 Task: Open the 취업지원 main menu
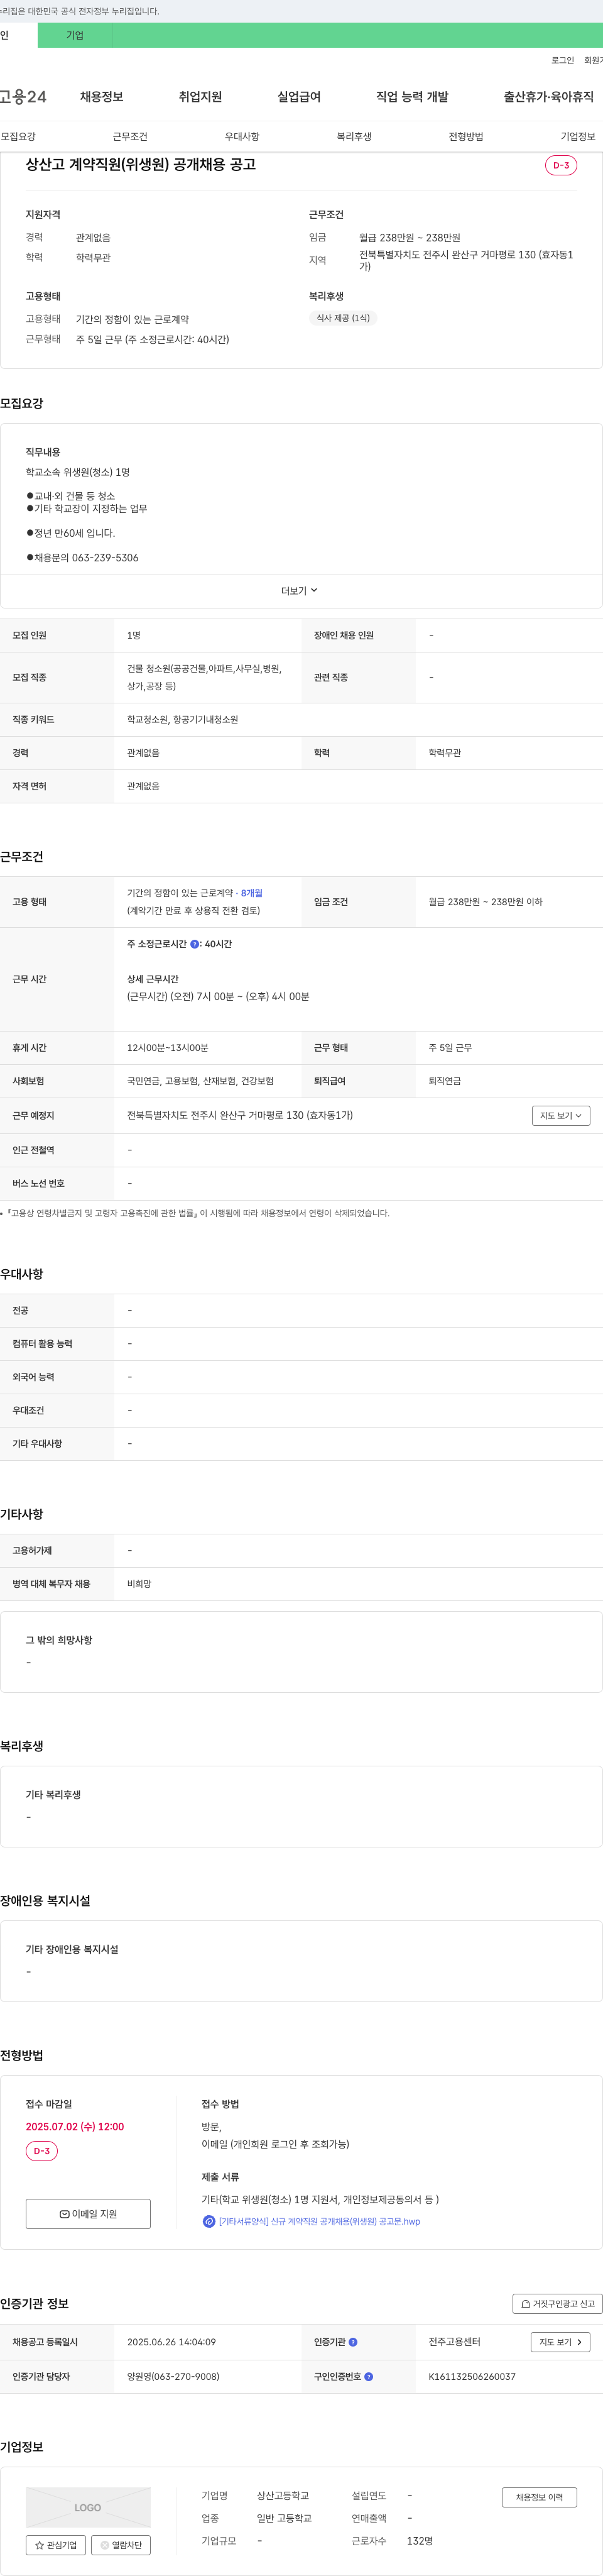coord(200,97)
